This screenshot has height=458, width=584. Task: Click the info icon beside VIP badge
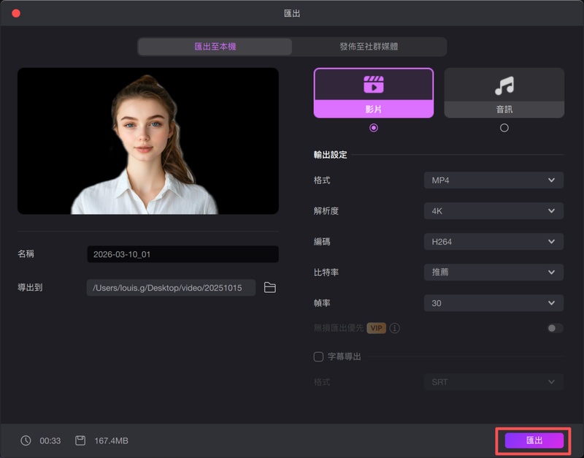coord(395,328)
